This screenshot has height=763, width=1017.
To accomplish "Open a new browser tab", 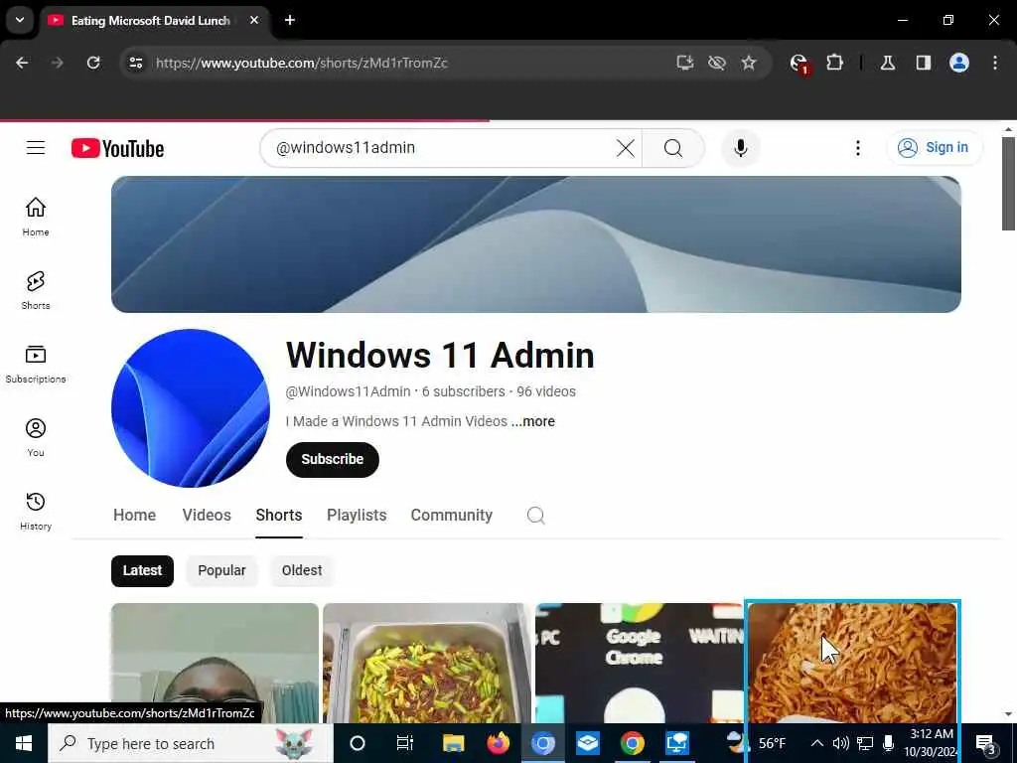I will pyautogui.click(x=290, y=20).
